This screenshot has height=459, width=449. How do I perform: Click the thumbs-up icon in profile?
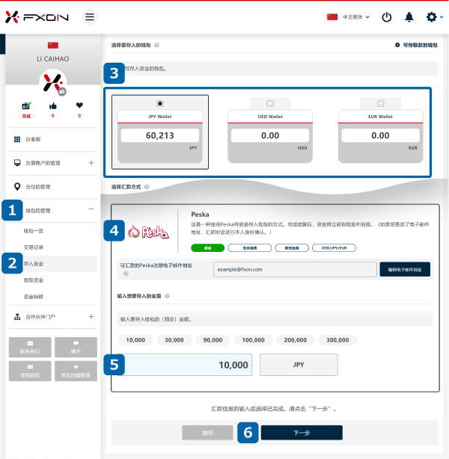click(x=52, y=105)
